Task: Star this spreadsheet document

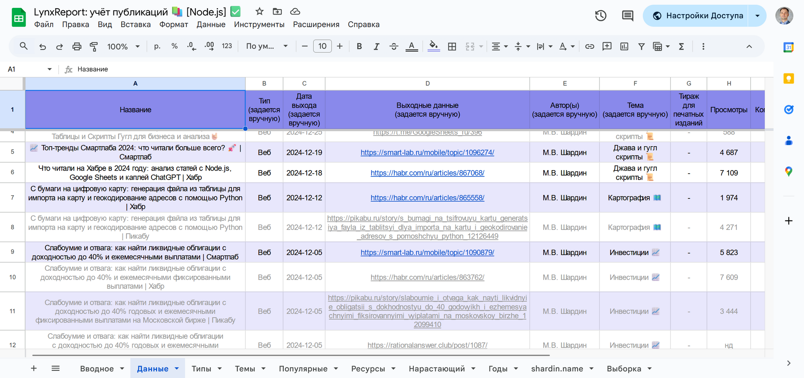Action: click(259, 11)
